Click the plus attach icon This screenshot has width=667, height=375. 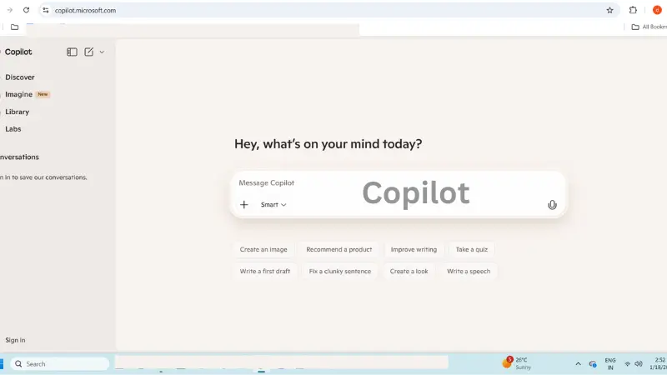point(243,204)
